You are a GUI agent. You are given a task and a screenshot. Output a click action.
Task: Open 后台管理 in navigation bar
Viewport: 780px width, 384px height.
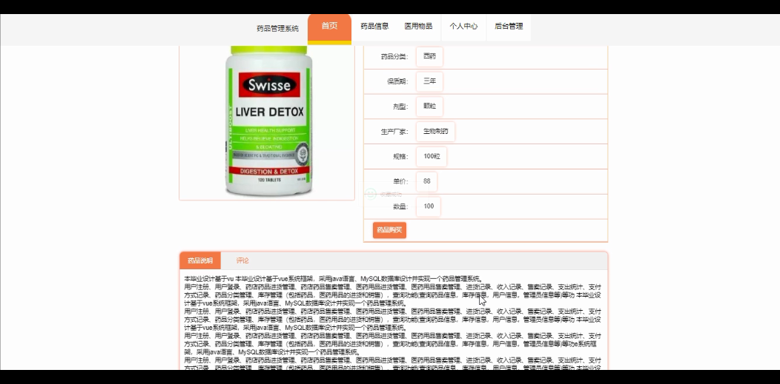point(509,27)
